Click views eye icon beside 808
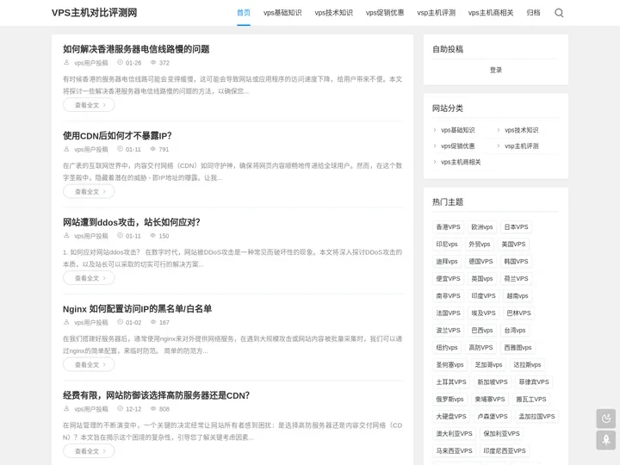Screen dimensions: 620x465 point(153,409)
